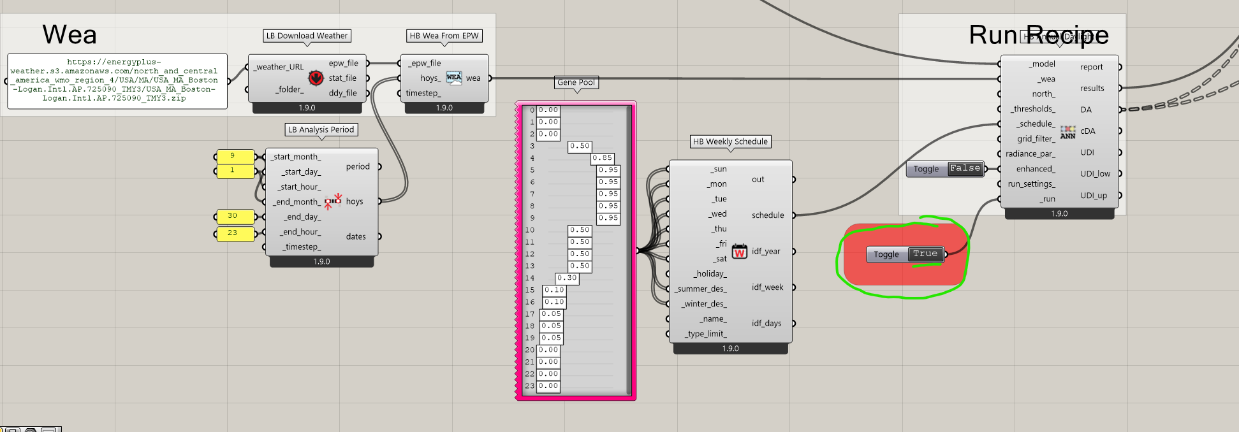Click the HB Wea From EPW icon
Image resolution: width=1239 pixels, height=432 pixels.
(x=453, y=78)
